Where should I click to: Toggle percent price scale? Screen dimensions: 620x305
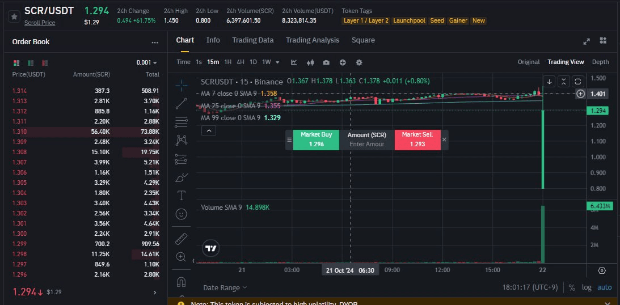572,287
